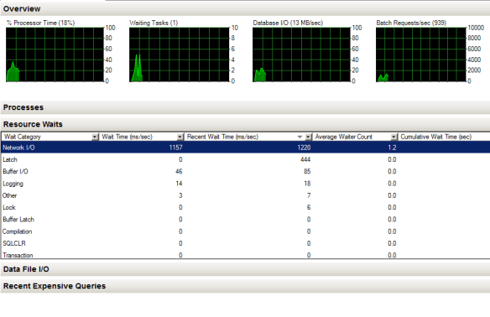Click the 85 recent wait time value

pyautogui.click(x=307, y=171)
